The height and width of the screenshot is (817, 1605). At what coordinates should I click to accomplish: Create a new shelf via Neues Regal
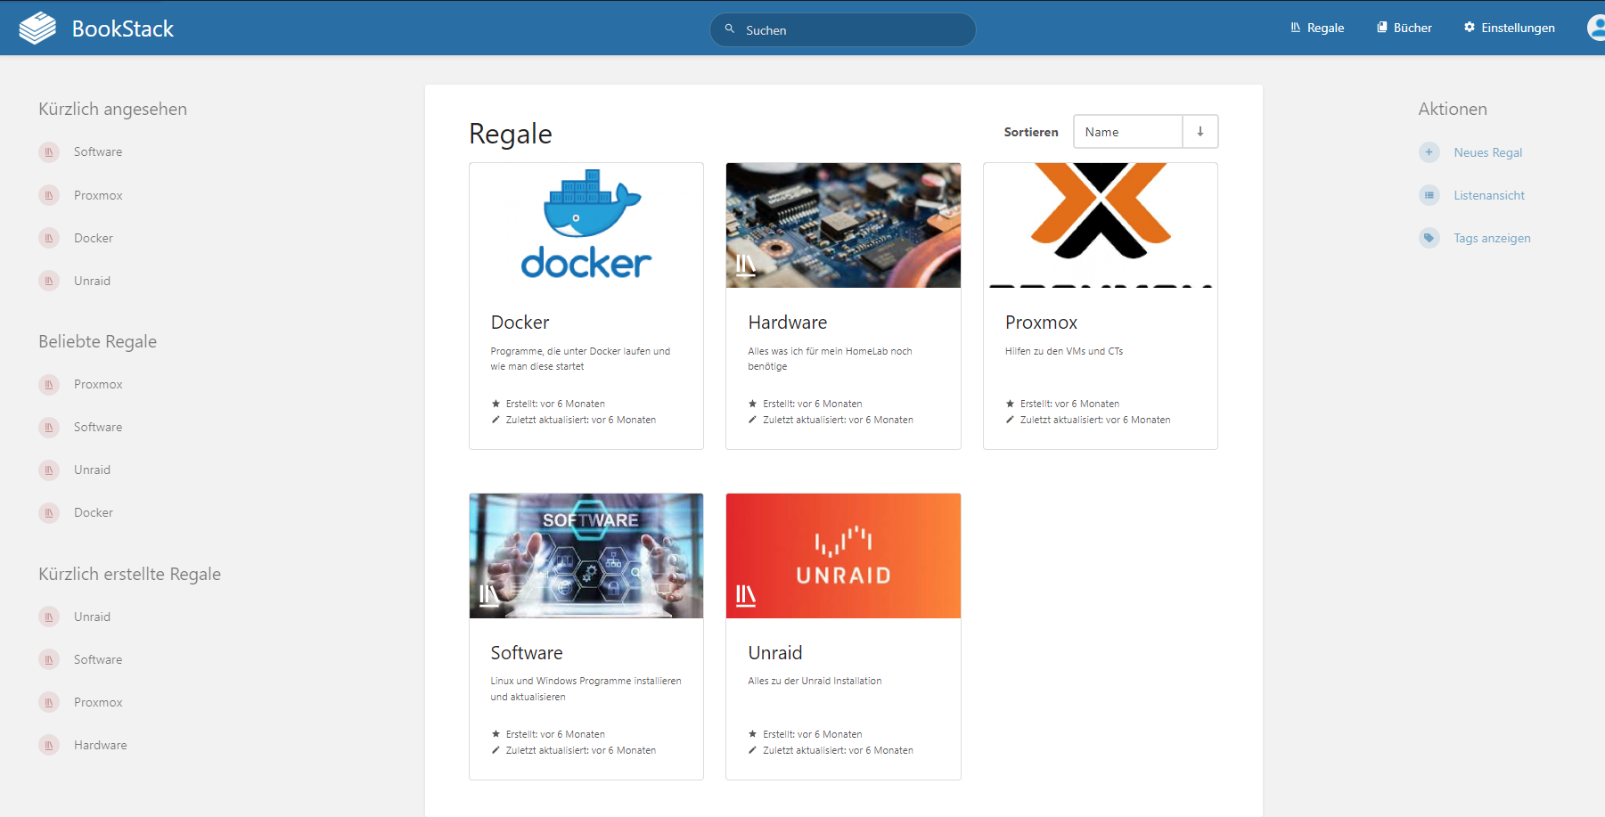tap(1487, 152)
